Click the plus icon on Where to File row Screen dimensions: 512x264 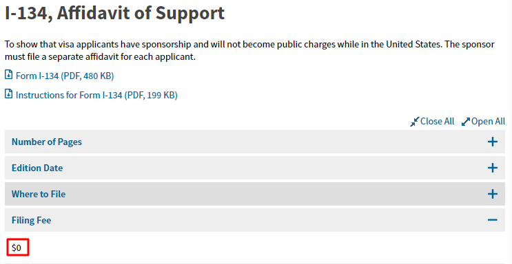click(493, 194)
